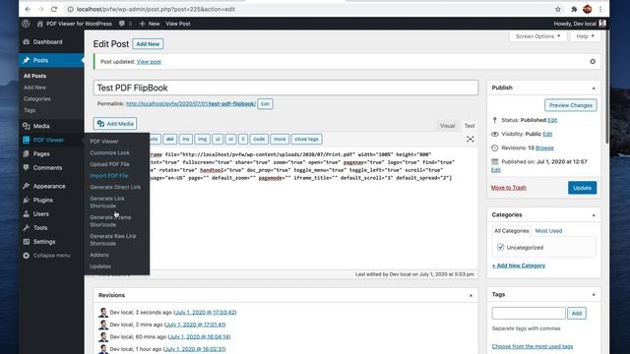Click the Add New post button
This screenshot has width=630, height=354.
(148, 44)
